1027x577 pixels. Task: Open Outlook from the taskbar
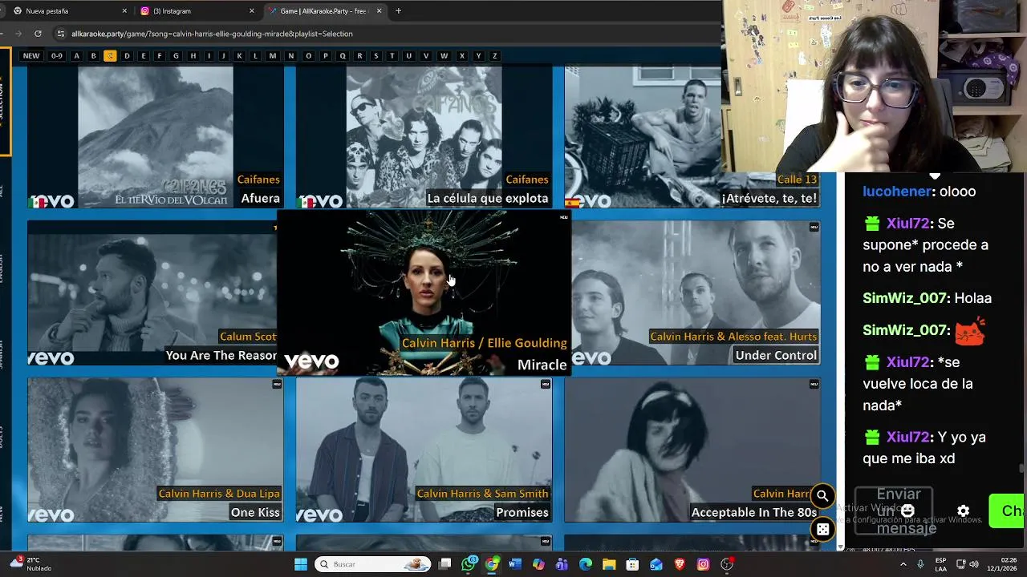click(x=656, y=564)
